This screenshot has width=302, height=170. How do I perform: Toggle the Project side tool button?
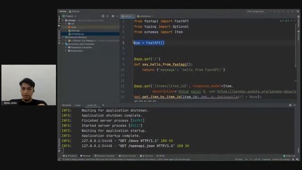pos(59,21)
